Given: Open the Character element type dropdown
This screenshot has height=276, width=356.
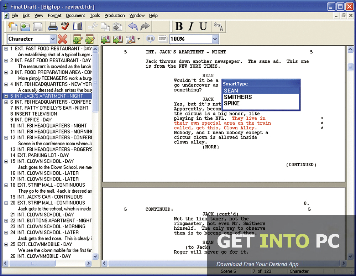Looking at the screenshot, I should tap(53, 39).
